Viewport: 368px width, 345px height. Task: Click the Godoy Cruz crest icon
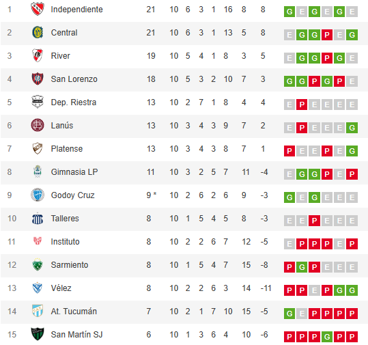[38, 195]
